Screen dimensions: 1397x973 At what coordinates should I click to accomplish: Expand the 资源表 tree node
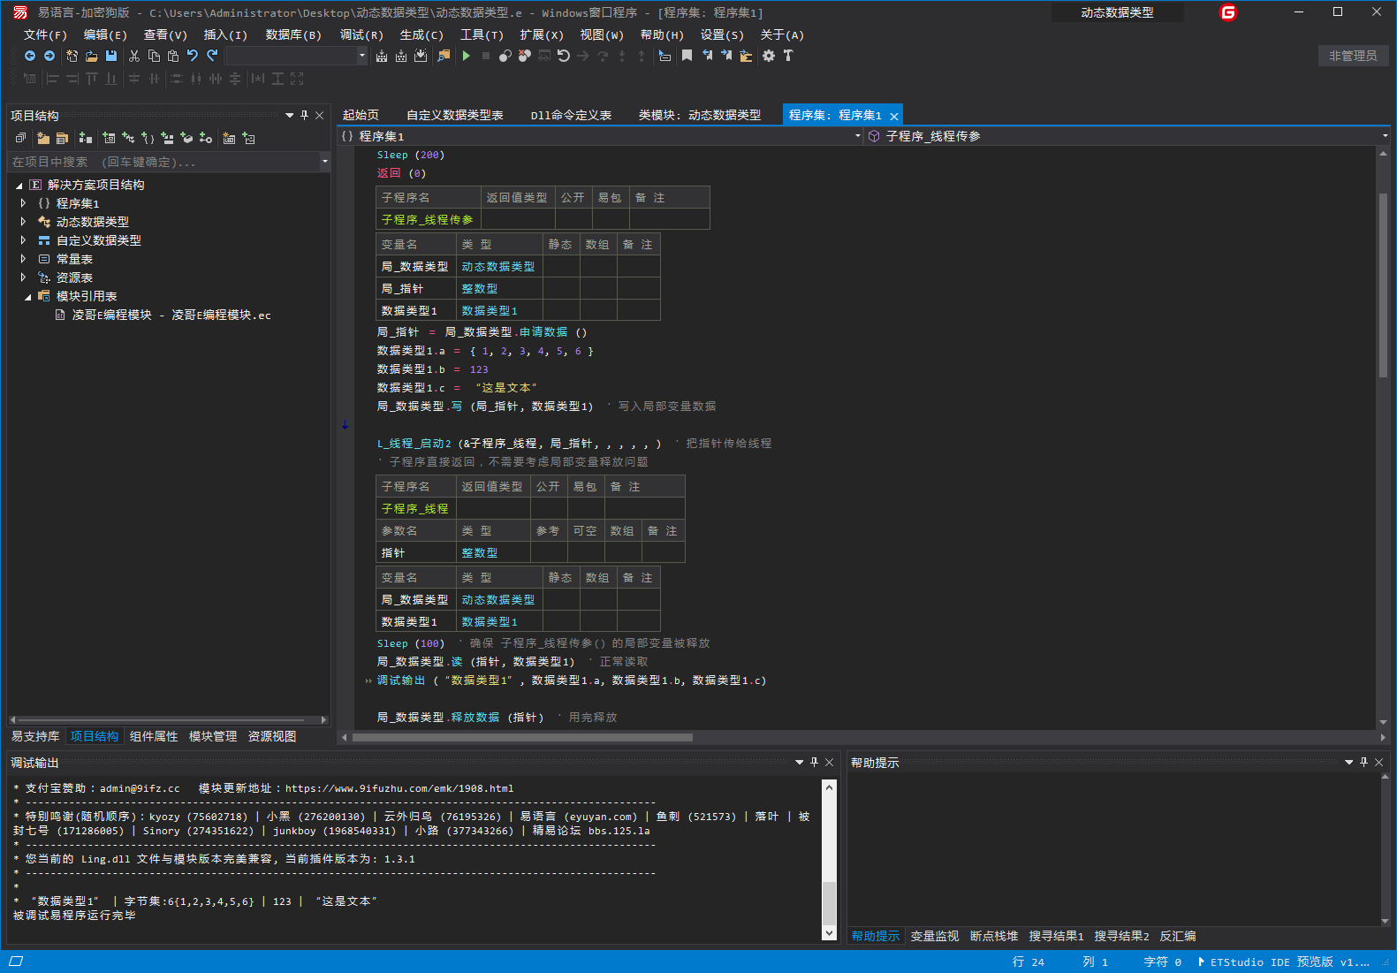tap(23, 277)
